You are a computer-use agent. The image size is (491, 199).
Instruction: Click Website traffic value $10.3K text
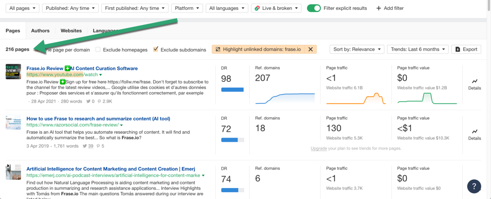(x=424, y=139)
